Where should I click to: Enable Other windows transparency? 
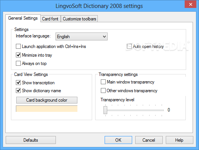(103, 91)
